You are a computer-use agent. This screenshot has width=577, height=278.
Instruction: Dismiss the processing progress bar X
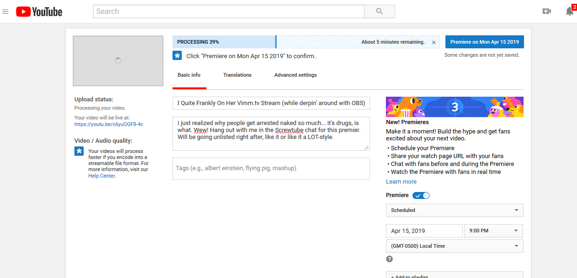(x=434, y=42)
